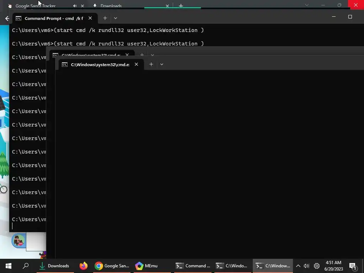Open Downloads from the taskbar

click(x=55, y=266)
